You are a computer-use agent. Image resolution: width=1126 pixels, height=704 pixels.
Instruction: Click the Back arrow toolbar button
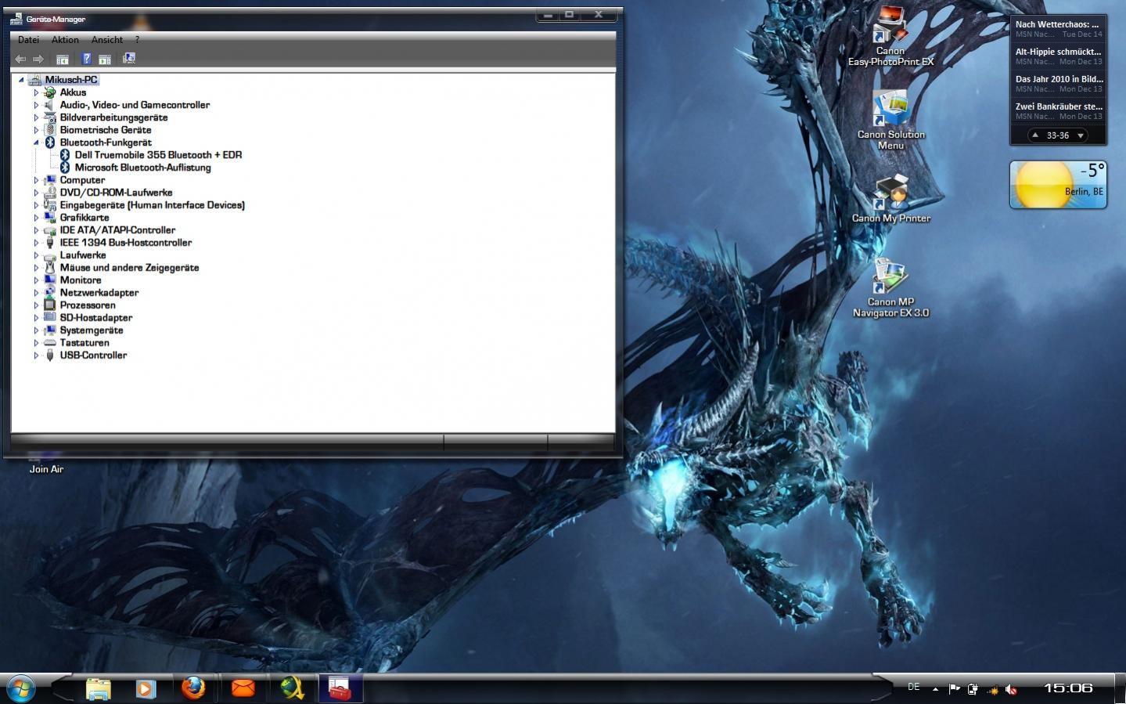tap(21, 59)
